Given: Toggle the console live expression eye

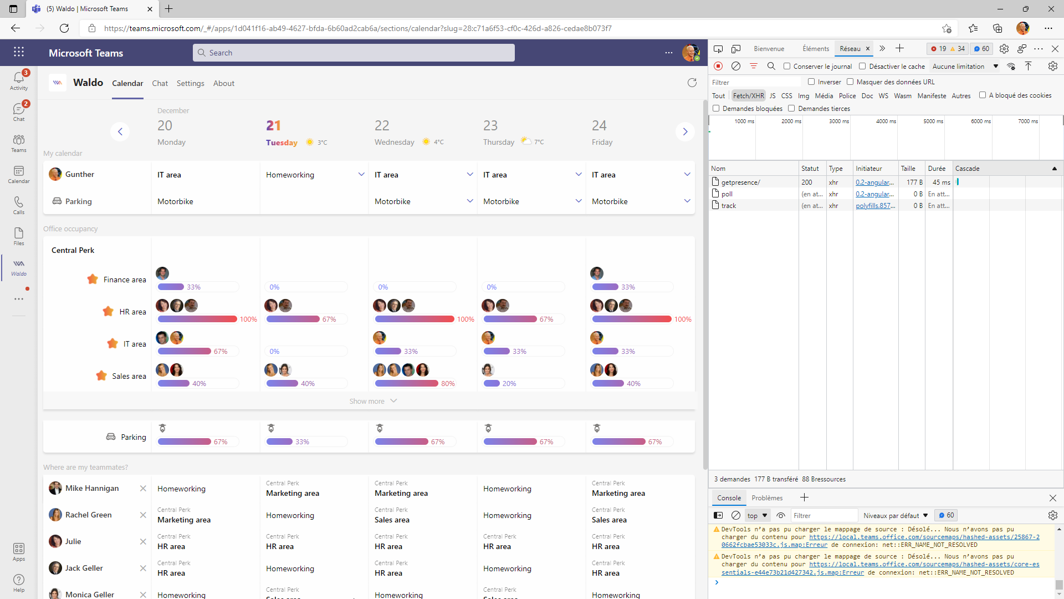Looking at the screenshot, I should (781, 515).
